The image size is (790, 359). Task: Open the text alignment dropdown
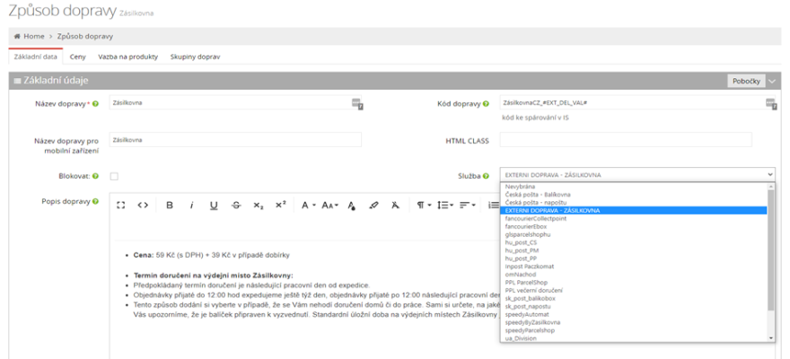coord(468,205)
